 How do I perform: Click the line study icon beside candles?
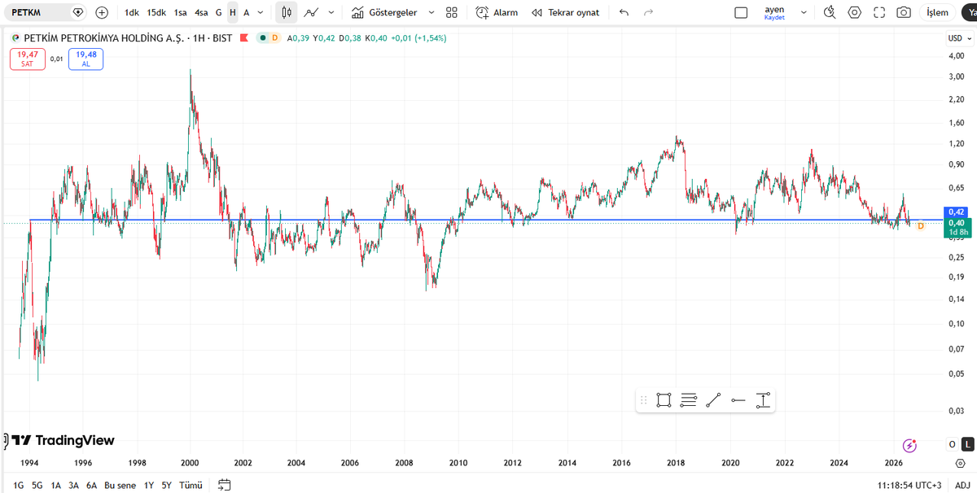click(310, 12)
